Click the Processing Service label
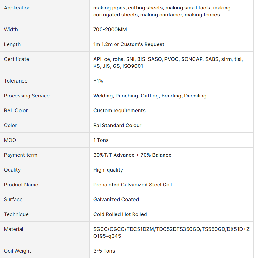 (27, 96)
